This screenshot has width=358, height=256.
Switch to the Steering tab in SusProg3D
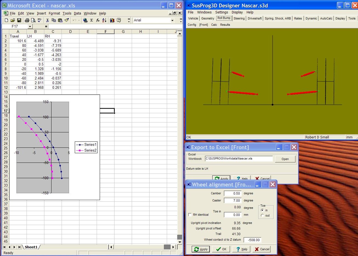(239, 18)
